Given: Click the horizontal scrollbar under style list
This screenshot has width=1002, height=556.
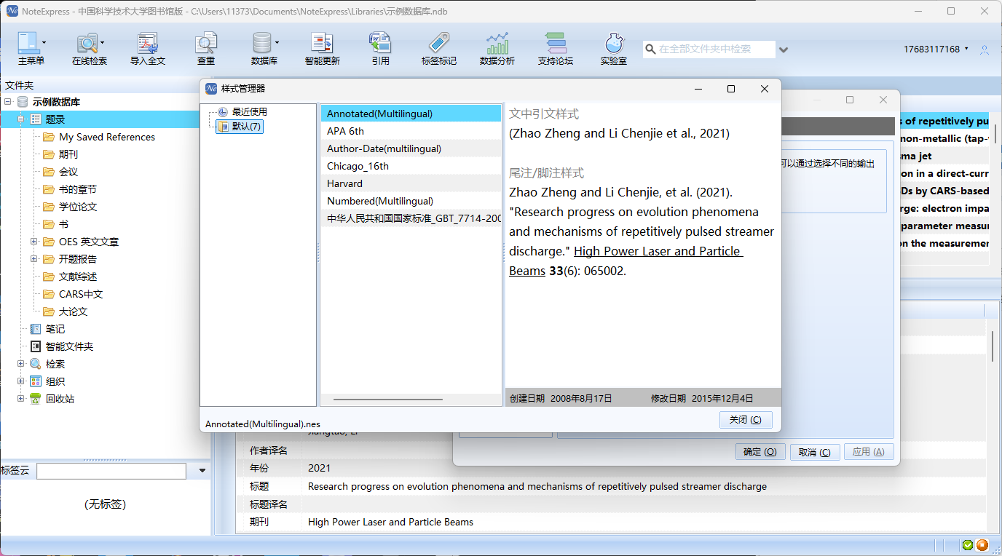Looking at the screenshot, I should click(x=387, y=399).
